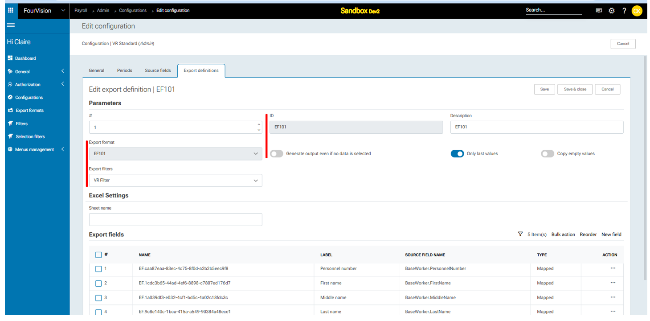Open action menu for Personnel number row

pos(613,268)
